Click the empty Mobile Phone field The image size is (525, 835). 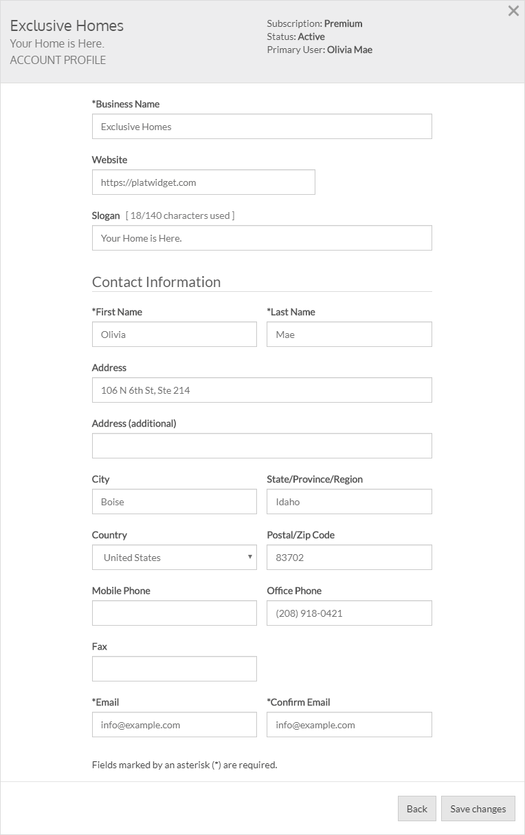click(174, 613)
